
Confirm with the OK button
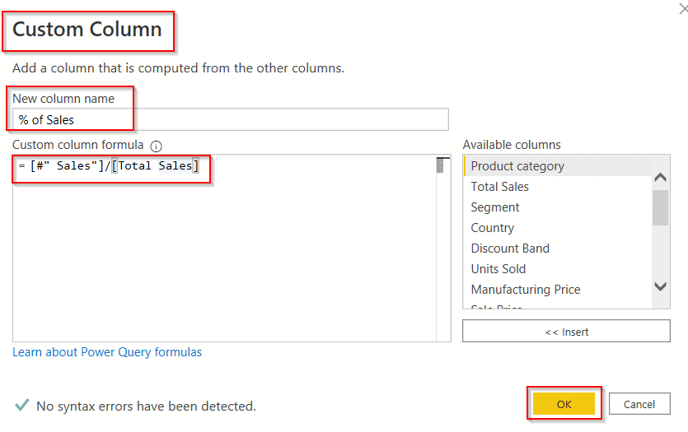(564, 404)
